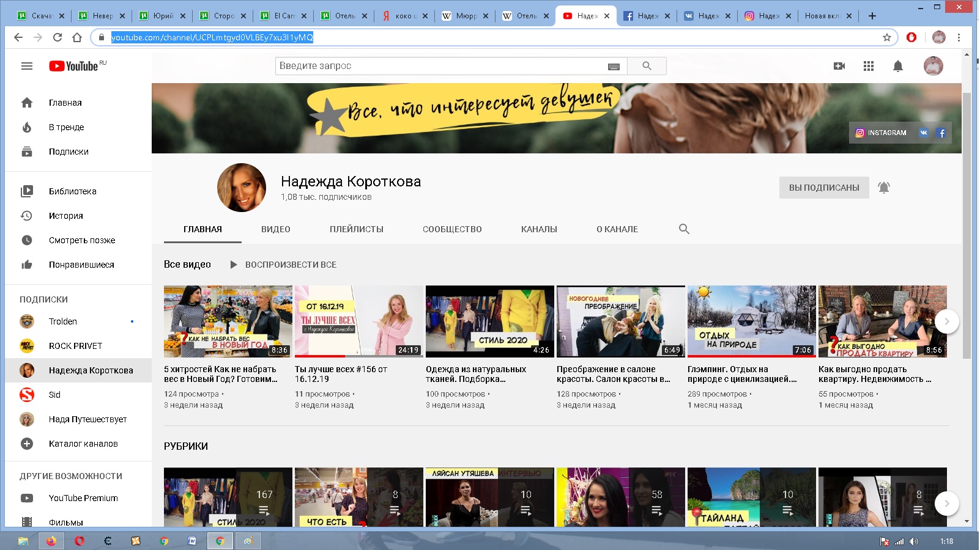
Task: Reload the page
Action: pos(58,37)
